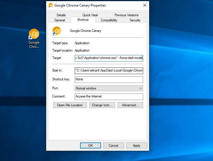The image size is (213, 161).
Task: Open the Previous Versions tab
Action: coord(126,15)
